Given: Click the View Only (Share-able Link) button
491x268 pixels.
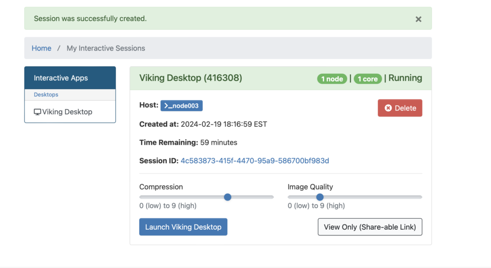Looking at the screenshot, I should tap(370, 227).
